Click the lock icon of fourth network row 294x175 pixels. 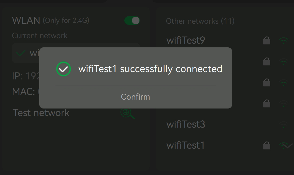click(267, 104)
